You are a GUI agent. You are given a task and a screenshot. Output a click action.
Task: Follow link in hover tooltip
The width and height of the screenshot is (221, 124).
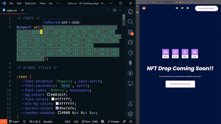(x=52, y=22)
